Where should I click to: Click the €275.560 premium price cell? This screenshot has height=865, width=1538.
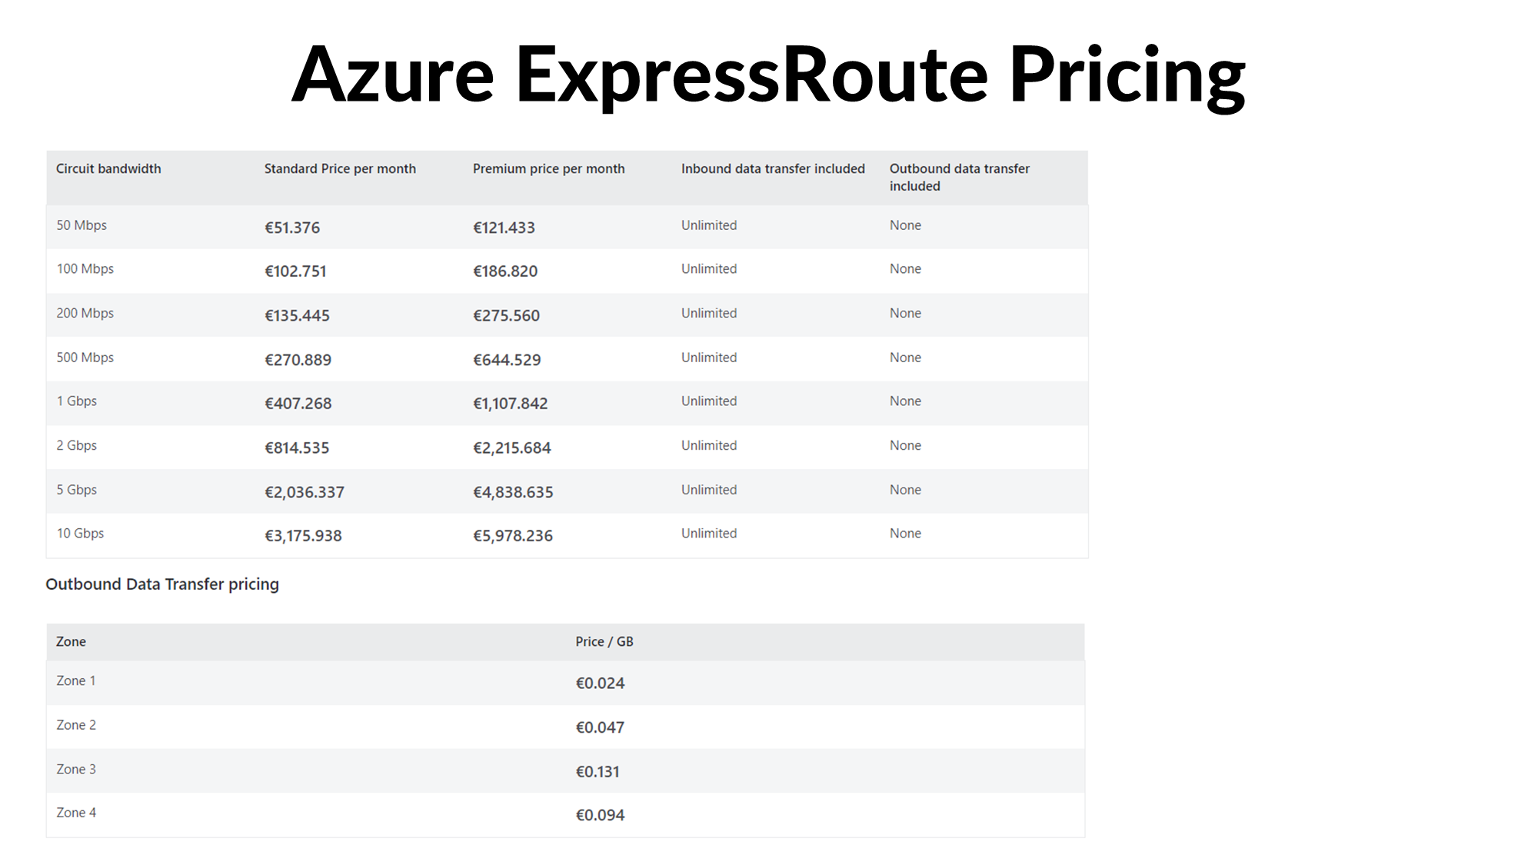click(506, 315)
